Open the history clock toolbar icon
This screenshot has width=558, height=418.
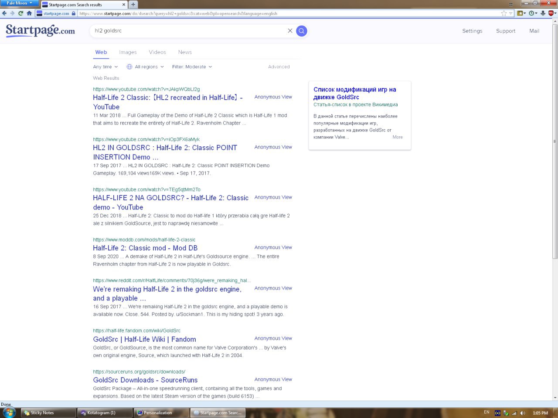click(x=531, y=13)
